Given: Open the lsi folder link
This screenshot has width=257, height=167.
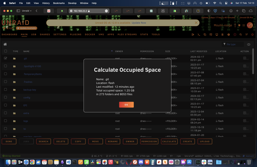Looking at the screenshot, I should [25, 129].
